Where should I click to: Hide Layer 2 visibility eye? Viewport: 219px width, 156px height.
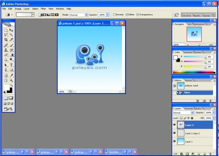(174, 125)
